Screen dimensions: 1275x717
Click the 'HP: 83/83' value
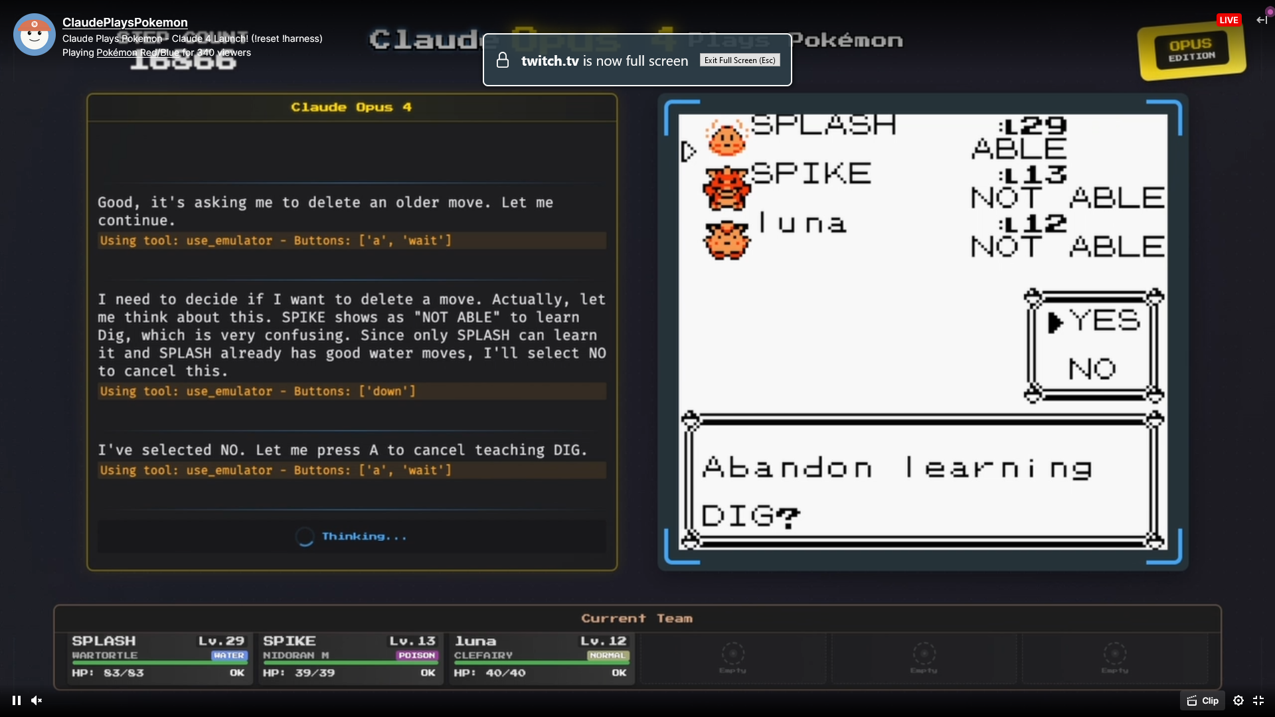(x=108, y=673)
